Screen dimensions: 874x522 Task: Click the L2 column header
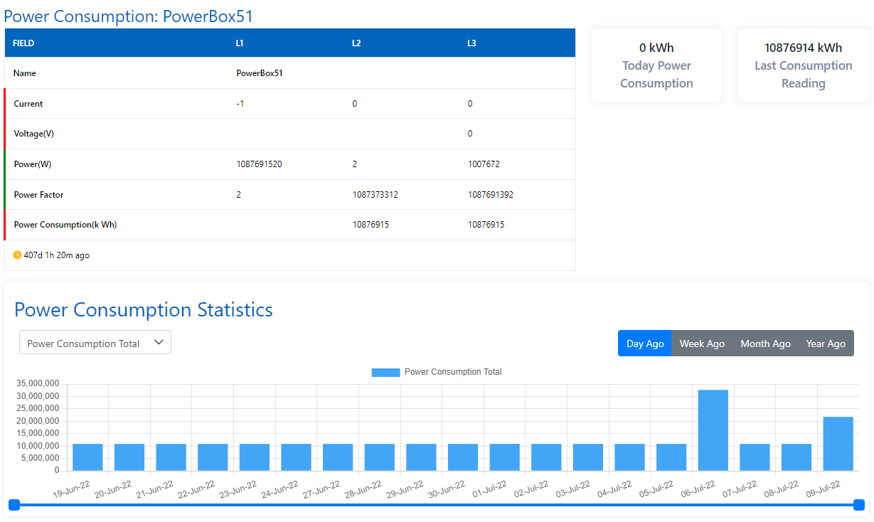(356, 43)
